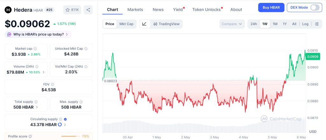Screen dimensions: 326x140
Task: Toggle DEX Mode switch
Action: (x=315, y=8)
